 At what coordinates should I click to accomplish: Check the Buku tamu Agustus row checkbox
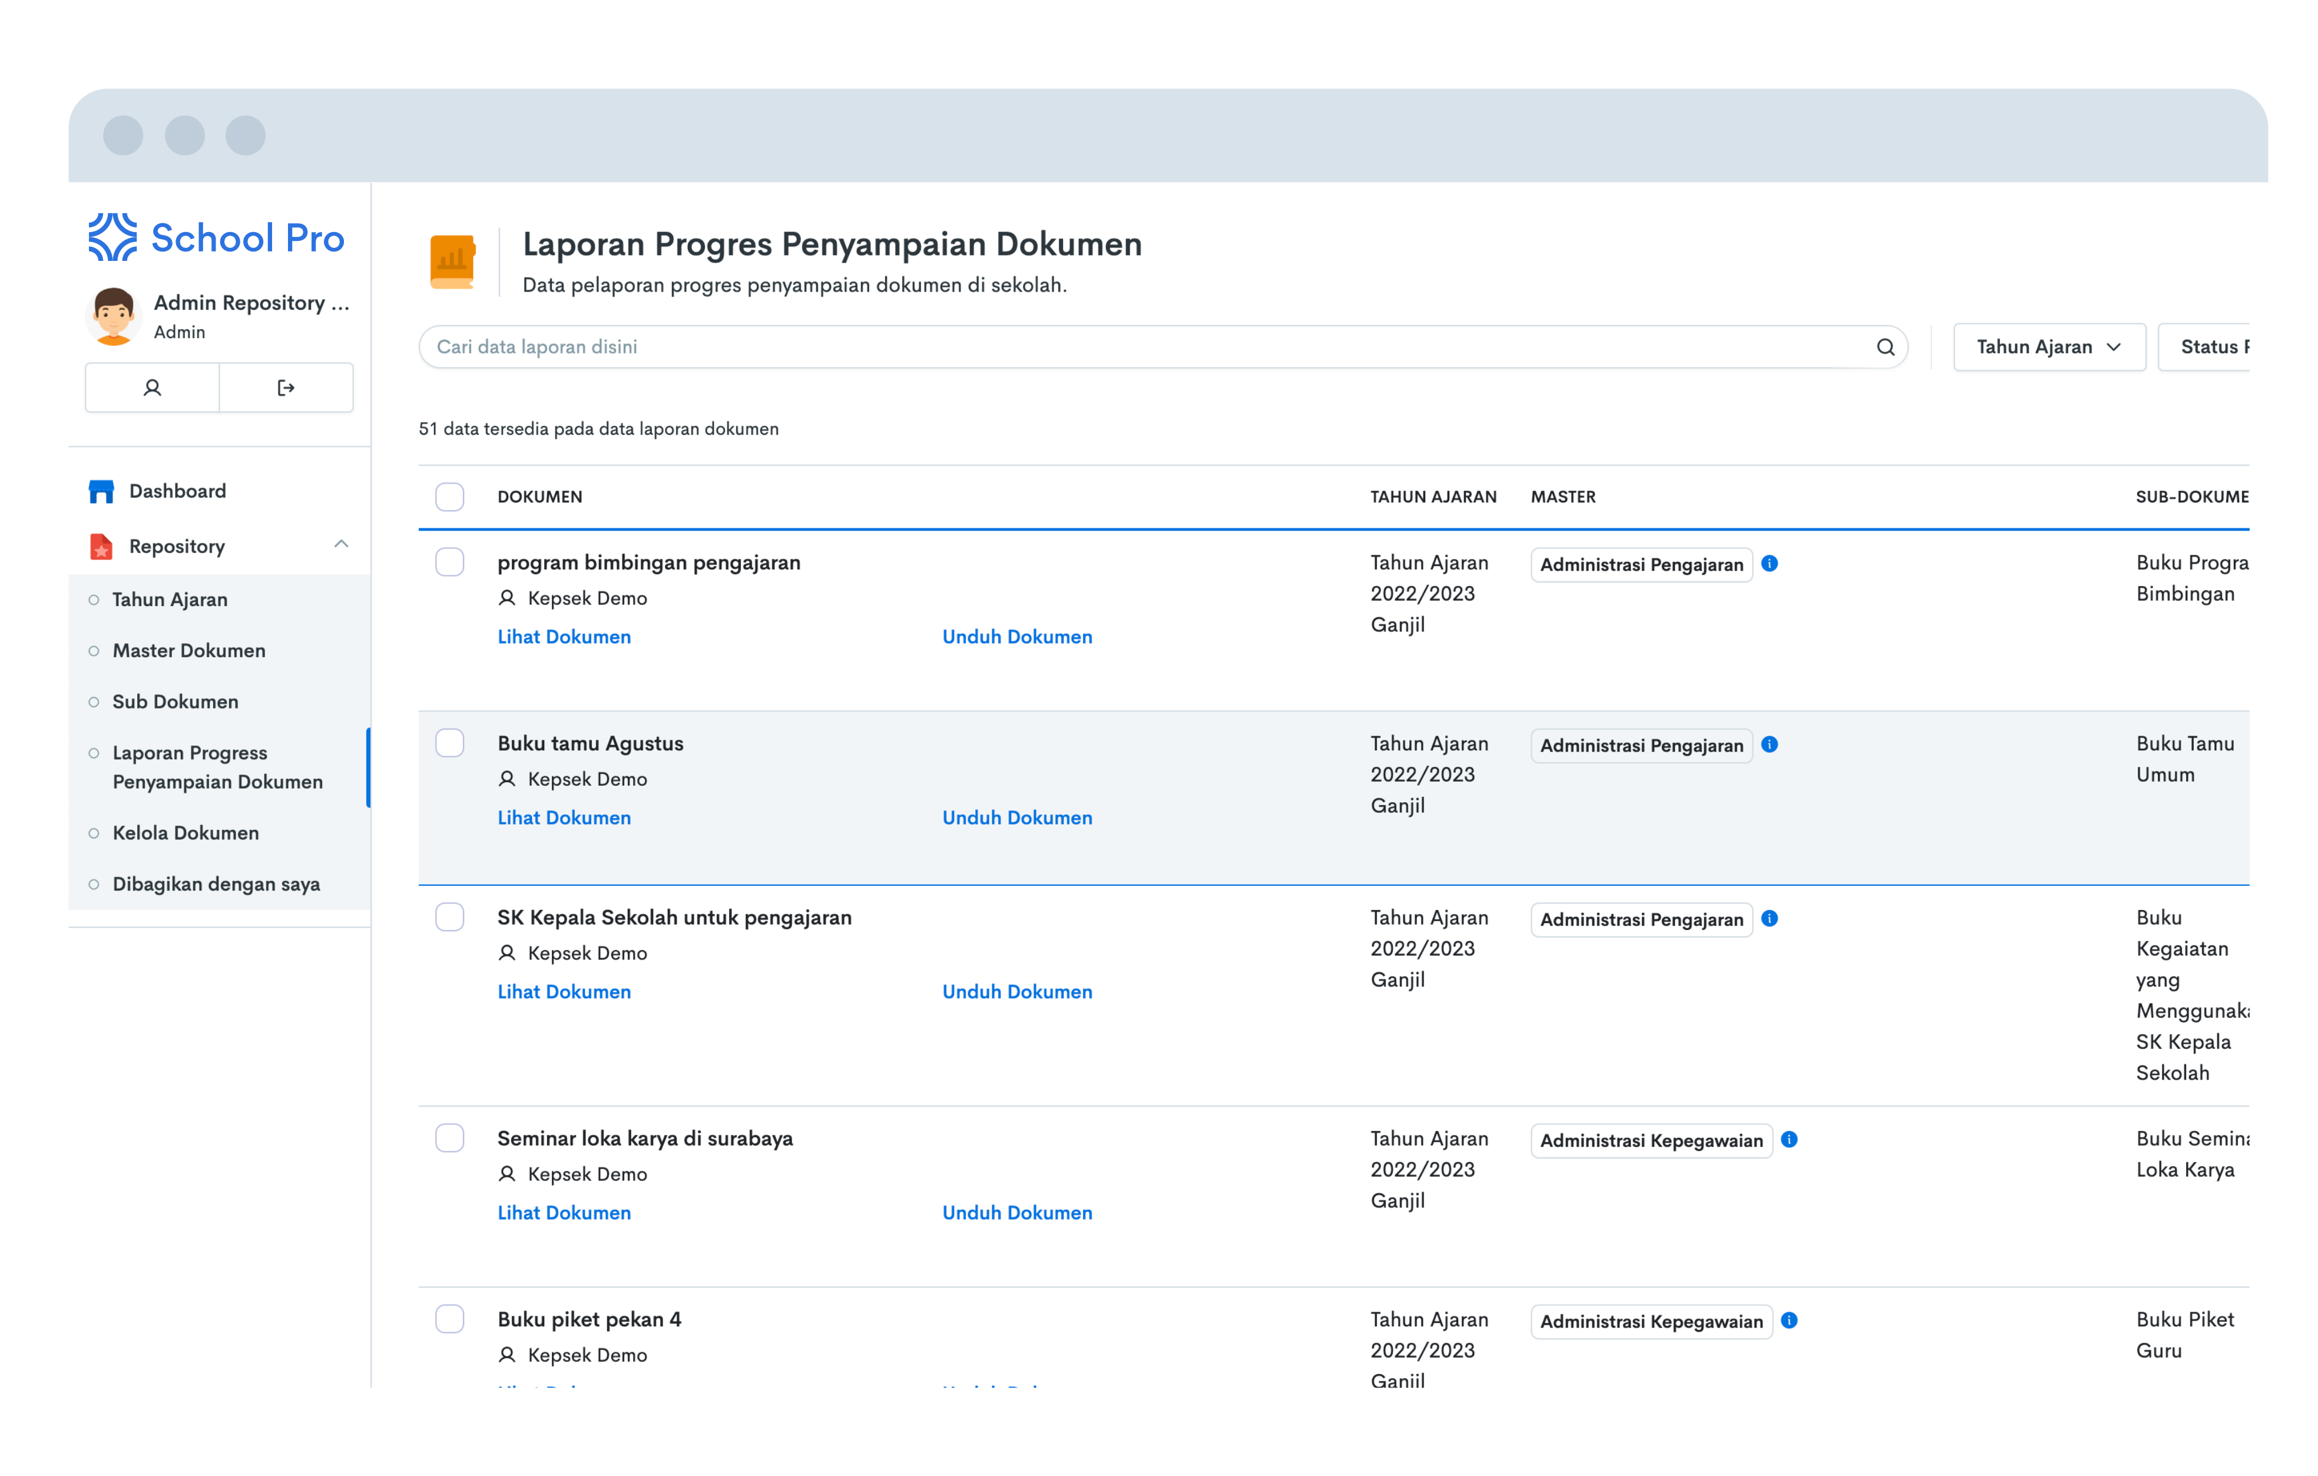(449, 743)
